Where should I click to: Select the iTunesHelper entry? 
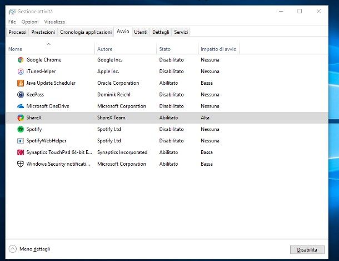(x=41, y=71)
